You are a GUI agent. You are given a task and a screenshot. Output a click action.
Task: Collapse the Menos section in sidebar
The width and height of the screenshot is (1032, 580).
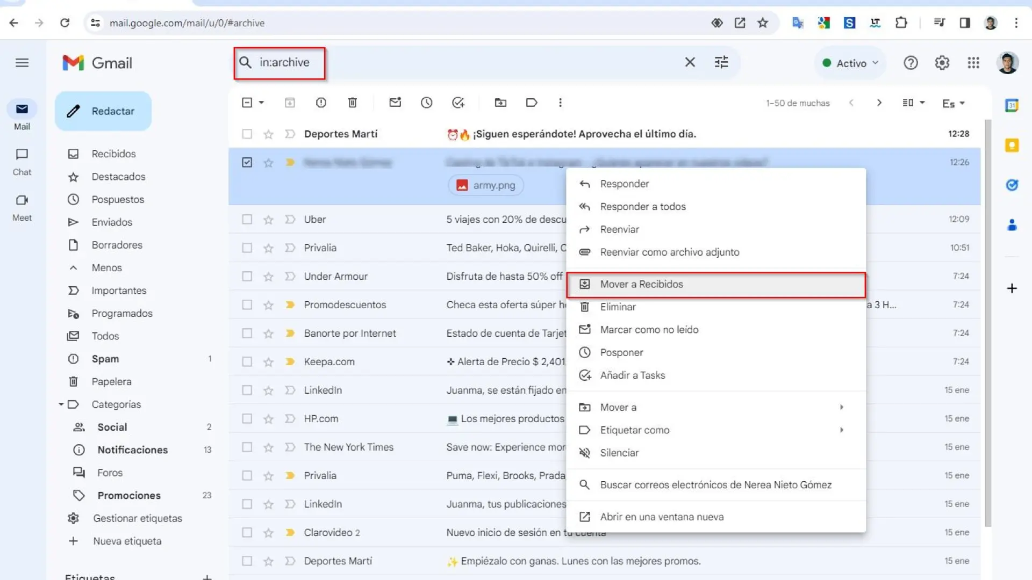[106, 267]
